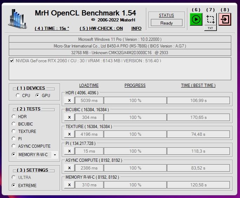Select BICUBIC test radio button
The image size is (240, 198).
point(14,124)
